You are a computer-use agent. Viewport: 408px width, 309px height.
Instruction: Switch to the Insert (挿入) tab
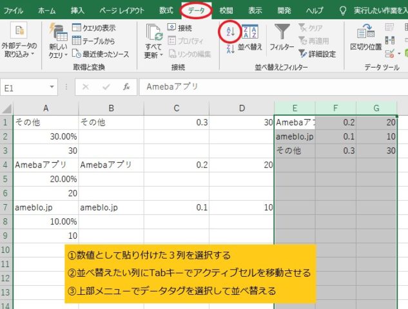(x=77, y=10)
